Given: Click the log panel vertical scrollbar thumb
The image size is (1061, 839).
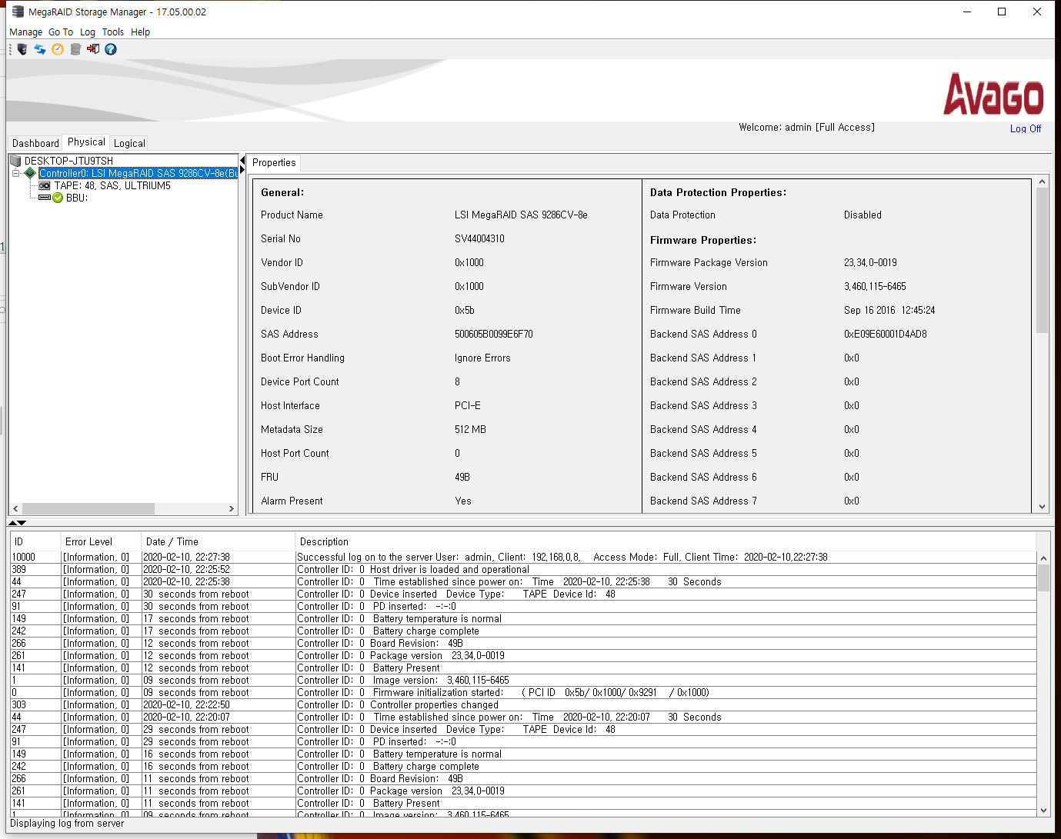Looking at the screenshot, I should (1043, 578).
